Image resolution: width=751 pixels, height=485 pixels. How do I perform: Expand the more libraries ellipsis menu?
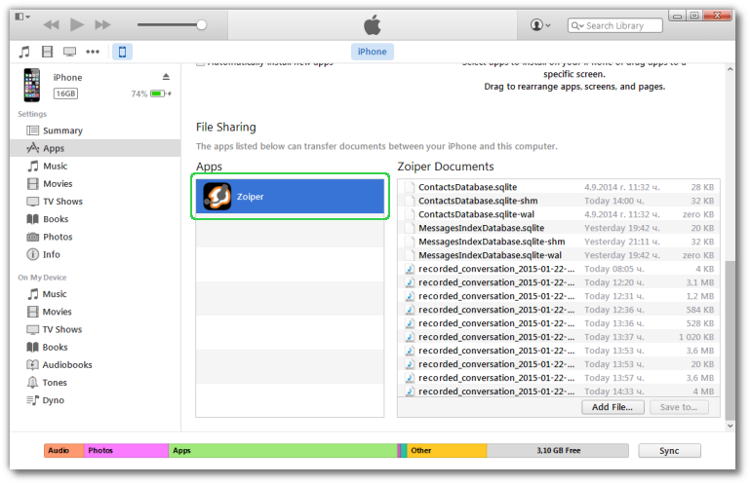(93, 52)
